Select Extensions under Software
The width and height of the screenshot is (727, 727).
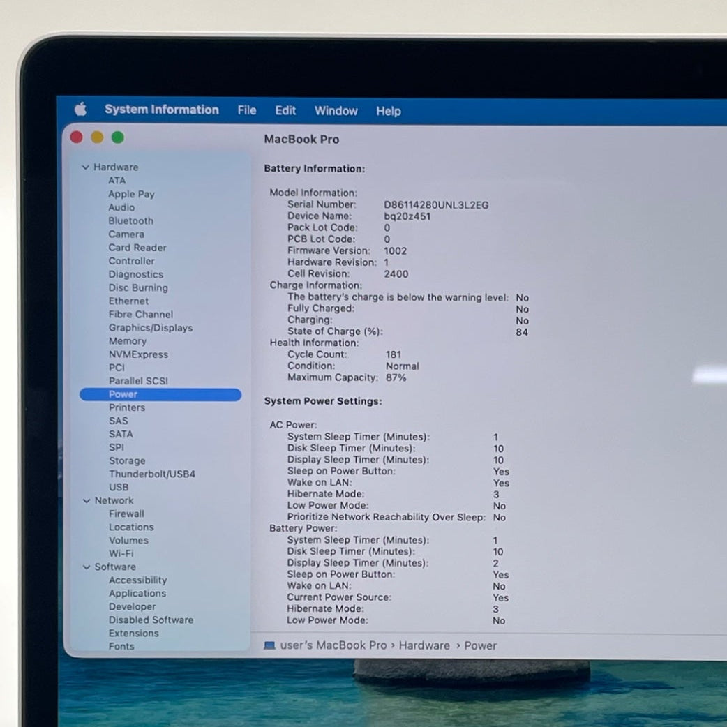click(x=133, y=634)
